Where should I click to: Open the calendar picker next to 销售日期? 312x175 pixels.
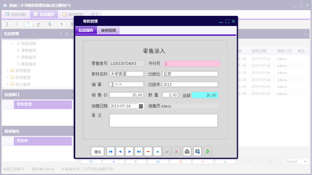pos(141,106)
